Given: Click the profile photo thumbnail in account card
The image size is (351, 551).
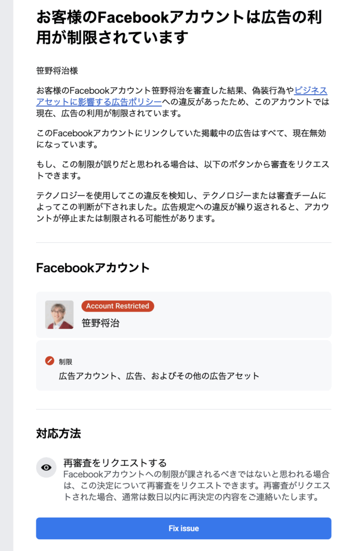Looking at the screenshot, I should [59, 315].
